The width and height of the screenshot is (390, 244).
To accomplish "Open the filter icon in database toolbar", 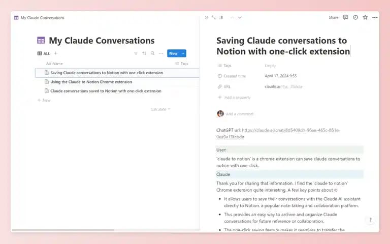I will (136, 53).
